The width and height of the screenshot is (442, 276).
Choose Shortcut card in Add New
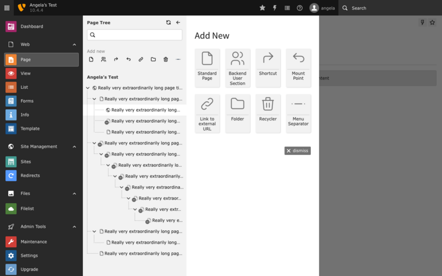click(268, 68)
